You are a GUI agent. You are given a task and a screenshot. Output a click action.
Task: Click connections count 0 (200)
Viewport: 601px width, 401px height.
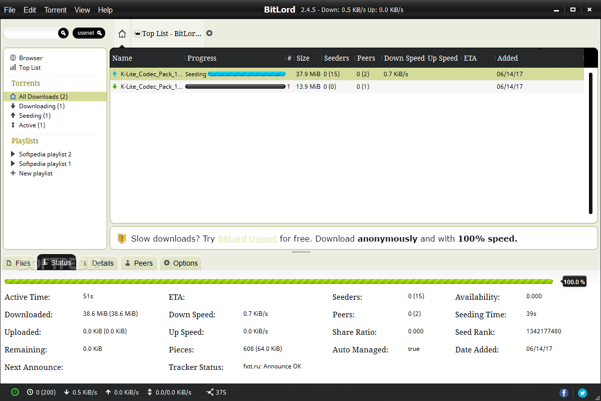pos(42,392)
